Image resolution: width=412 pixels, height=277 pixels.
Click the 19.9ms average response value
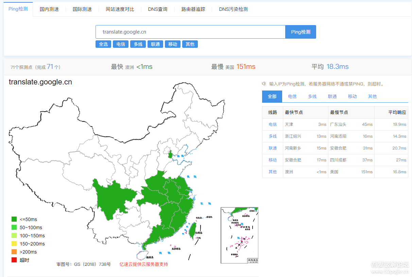(400, 124)
